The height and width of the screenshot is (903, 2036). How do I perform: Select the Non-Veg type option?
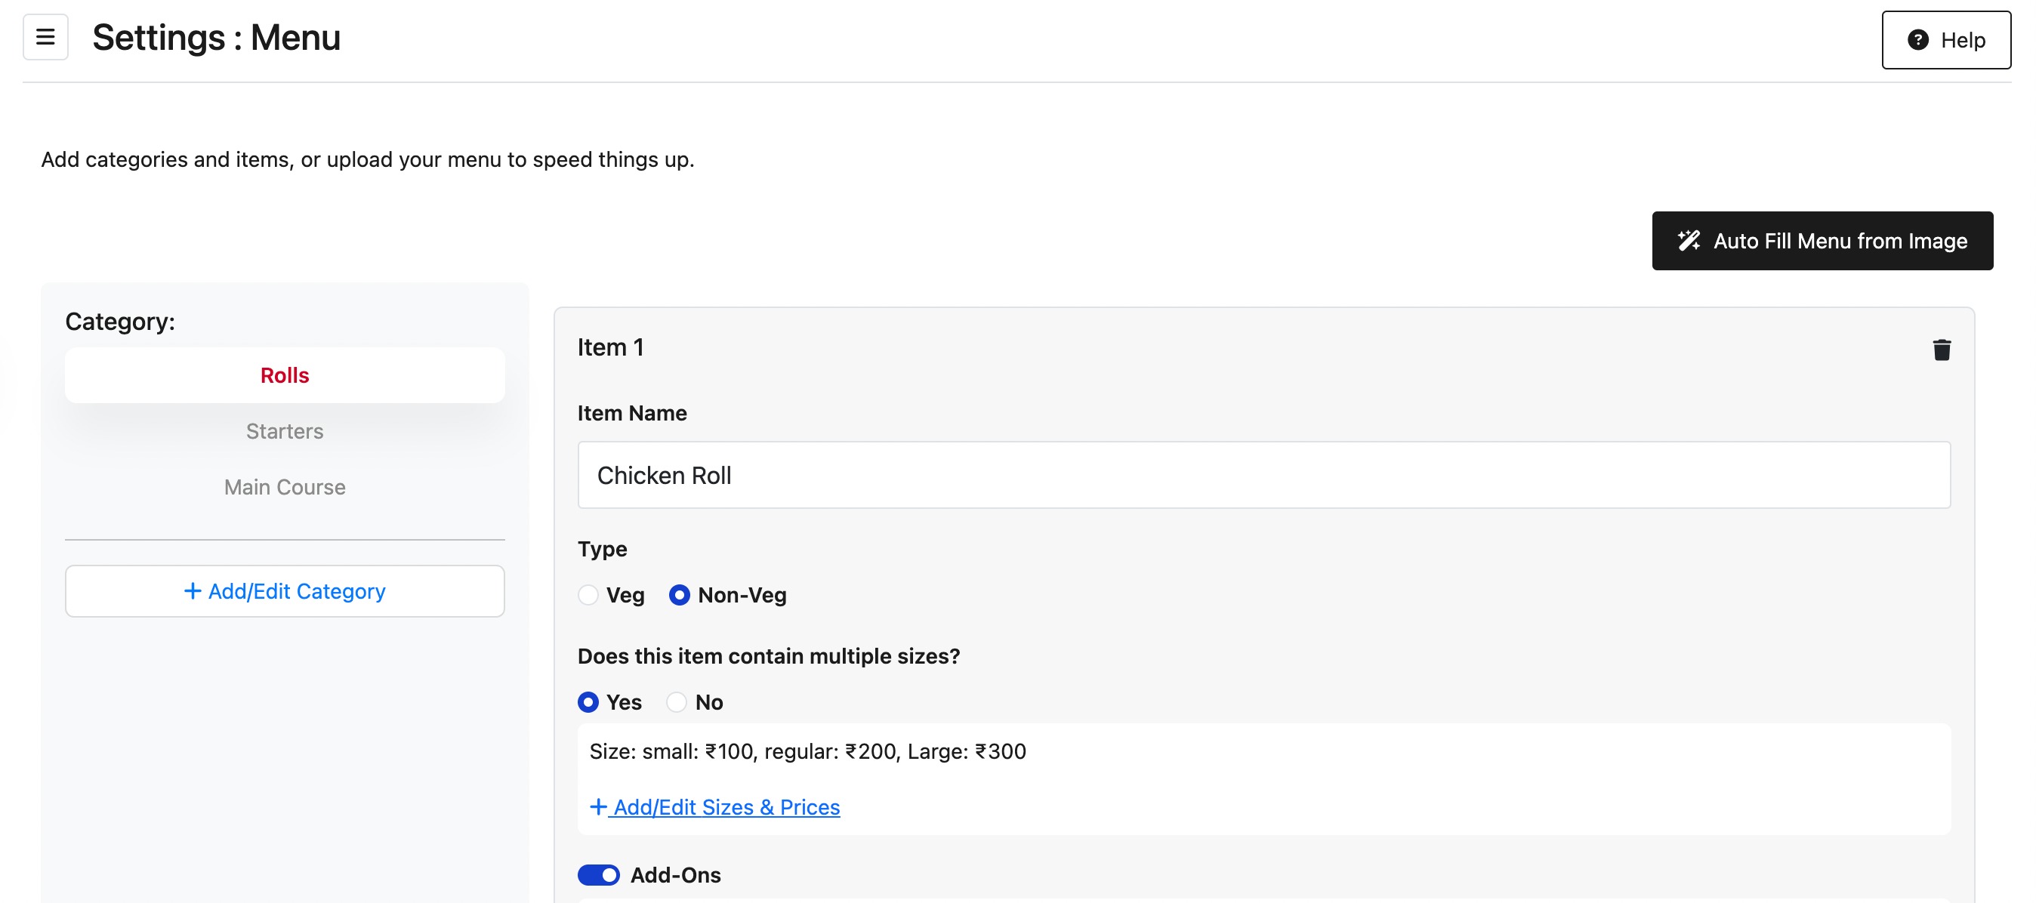[679, 595]
